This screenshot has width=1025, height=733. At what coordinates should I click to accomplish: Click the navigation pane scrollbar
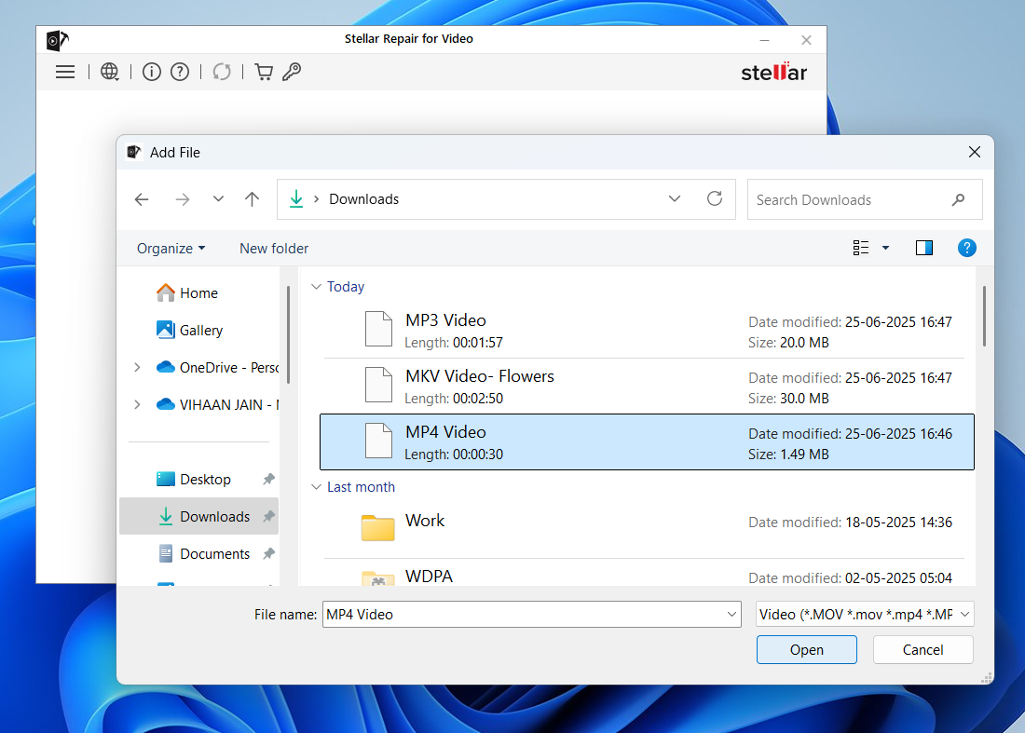(288, 334)
